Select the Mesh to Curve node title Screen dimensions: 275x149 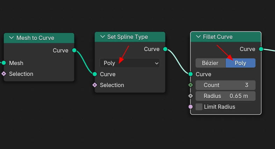pos(35,38)
